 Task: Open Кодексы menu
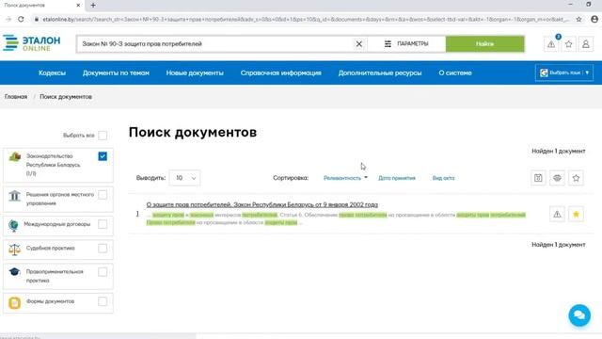coord(53,73)
